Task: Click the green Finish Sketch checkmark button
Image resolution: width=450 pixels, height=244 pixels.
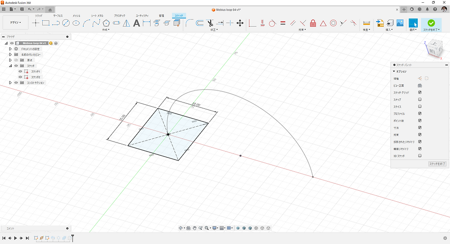Action: click(431, 23)
